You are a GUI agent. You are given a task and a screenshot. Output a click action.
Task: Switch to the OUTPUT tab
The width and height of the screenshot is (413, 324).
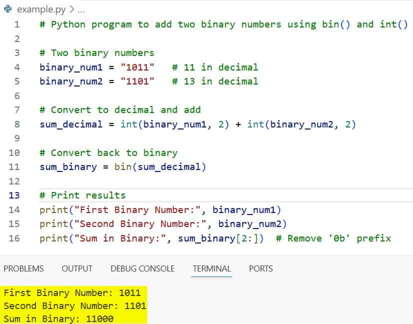77,268
